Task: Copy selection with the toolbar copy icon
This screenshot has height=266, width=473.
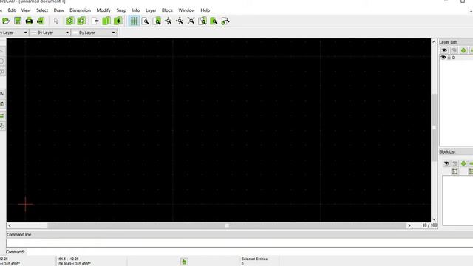Action: [106, 21]
